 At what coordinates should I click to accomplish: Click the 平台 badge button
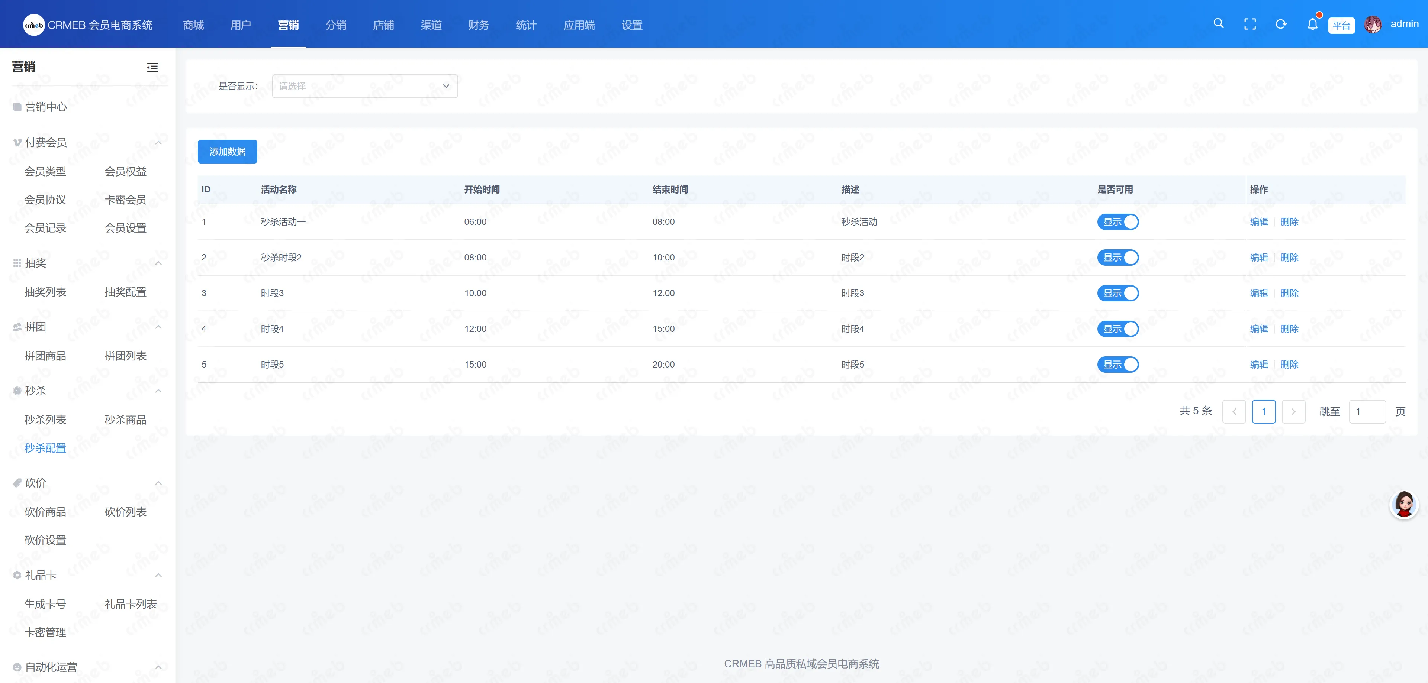[x=1341, y=26]
